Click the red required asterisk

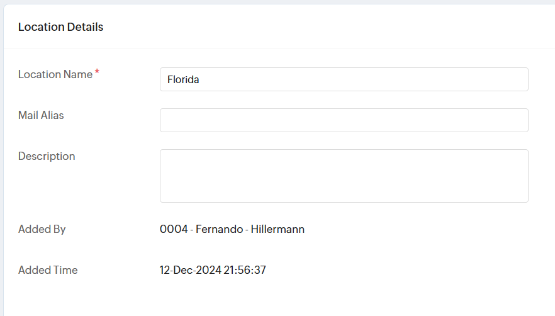pos(98,73)
